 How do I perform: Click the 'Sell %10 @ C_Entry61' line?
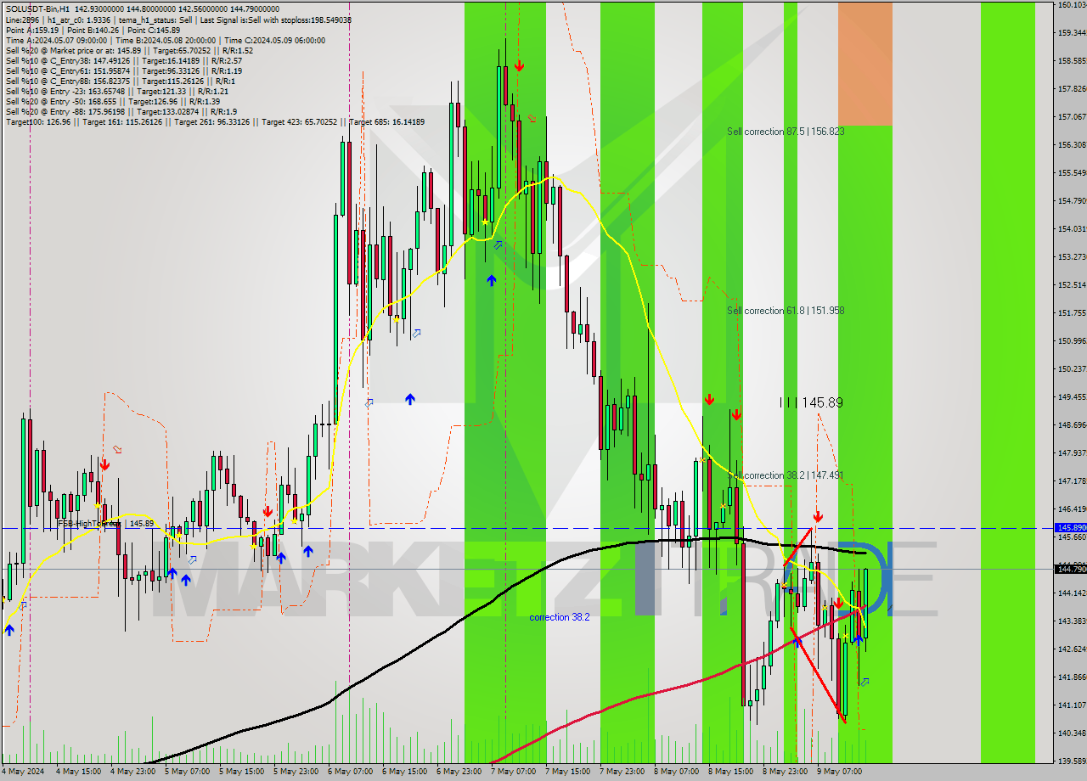tap(124, 70)
